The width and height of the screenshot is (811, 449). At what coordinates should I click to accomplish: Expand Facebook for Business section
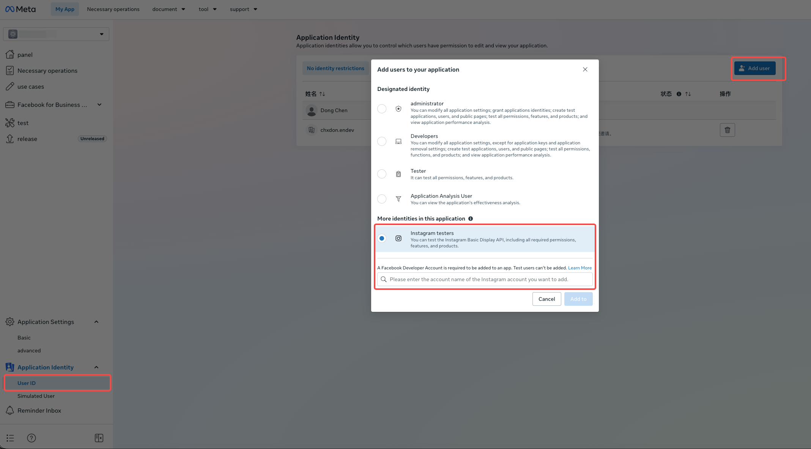[99, 105]
